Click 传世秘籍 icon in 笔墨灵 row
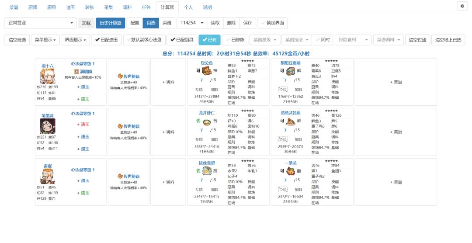This screenshot has width=472, height=243. (120, 126)
